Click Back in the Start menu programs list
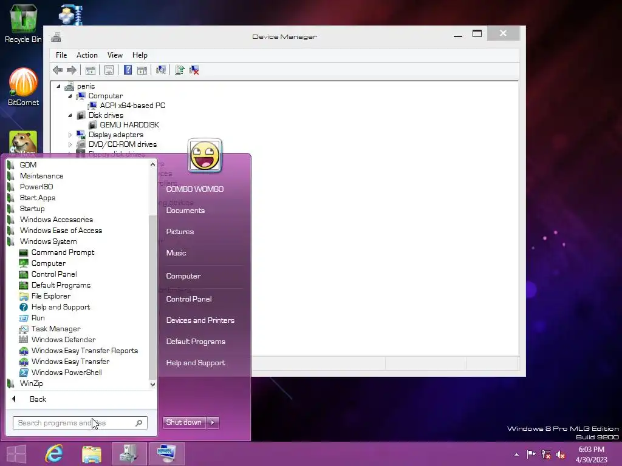This screenshot has width=622, height=466. tap(38, 399)
